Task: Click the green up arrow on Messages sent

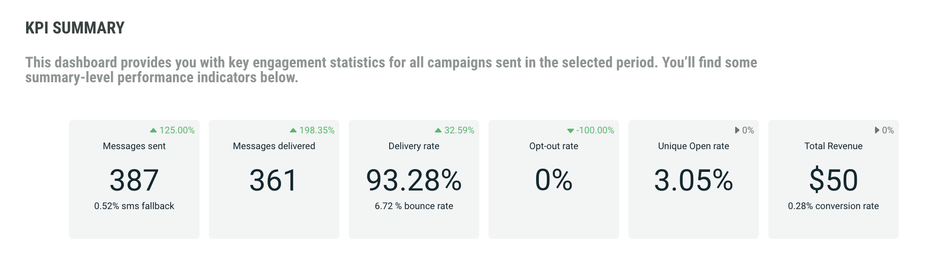Action: pyautogui.click(x=153, y=131)
